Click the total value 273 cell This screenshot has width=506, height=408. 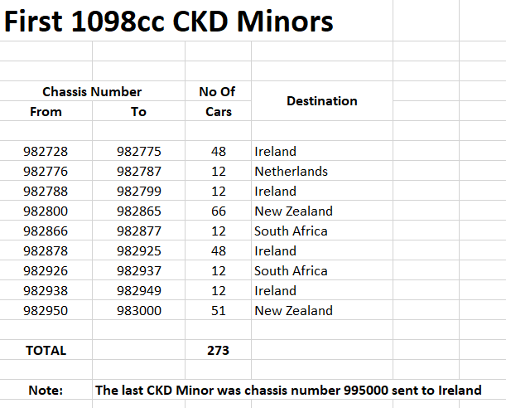point(218,350)
